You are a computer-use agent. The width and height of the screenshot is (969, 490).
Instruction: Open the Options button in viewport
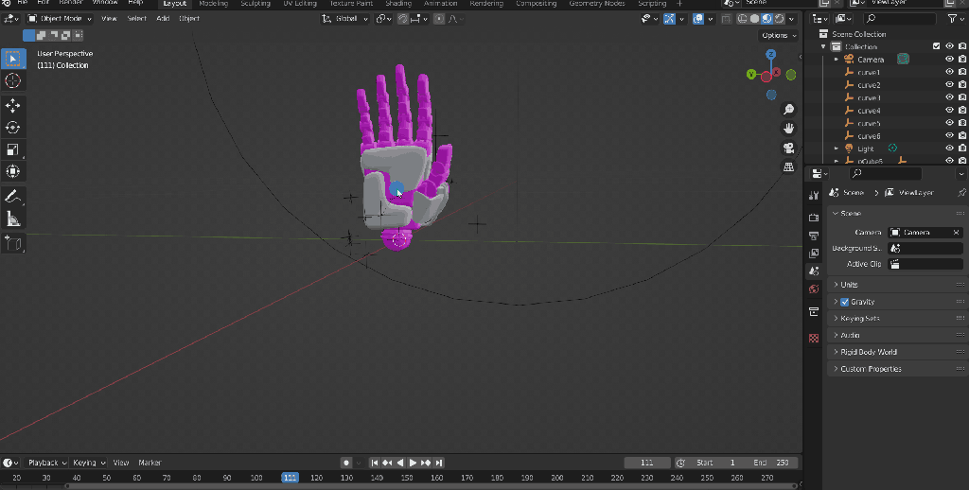click(x=776, y=35)
